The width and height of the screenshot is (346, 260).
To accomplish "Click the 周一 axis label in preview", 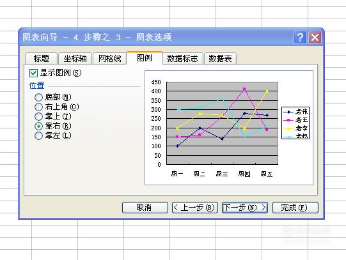I will point(177,174).
